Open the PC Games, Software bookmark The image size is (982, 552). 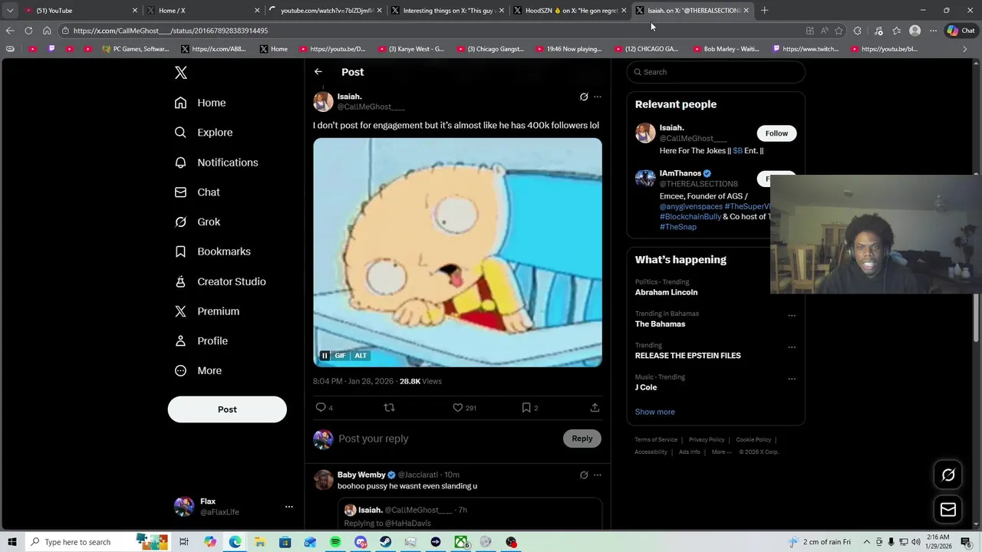tap(136, 49)
